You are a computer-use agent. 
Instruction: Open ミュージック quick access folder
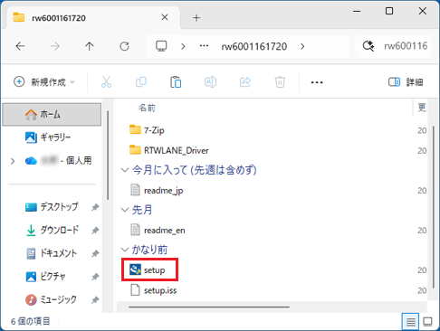point(51,299)
